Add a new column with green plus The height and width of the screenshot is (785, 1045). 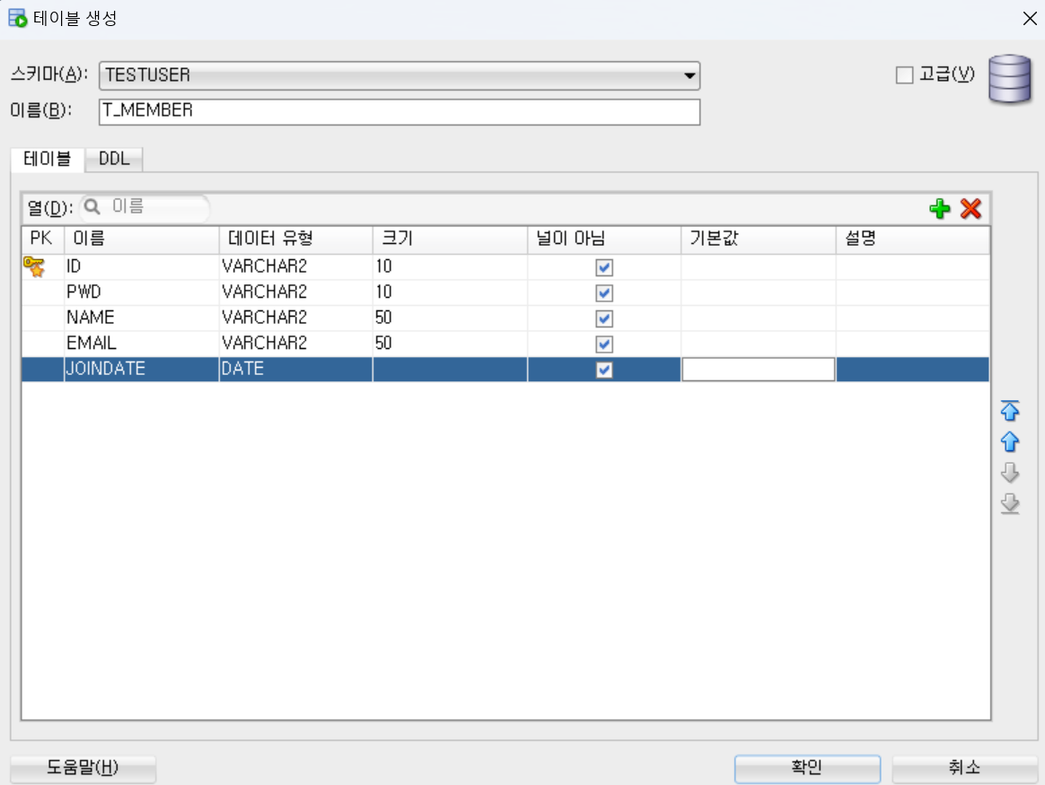point(940,208)
